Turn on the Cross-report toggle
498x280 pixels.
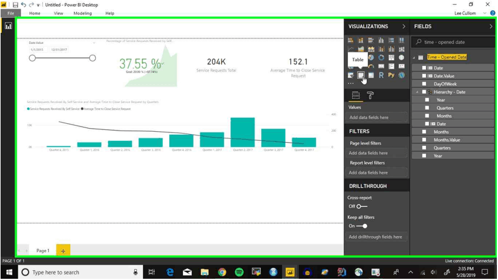click(x=361, y=206)
